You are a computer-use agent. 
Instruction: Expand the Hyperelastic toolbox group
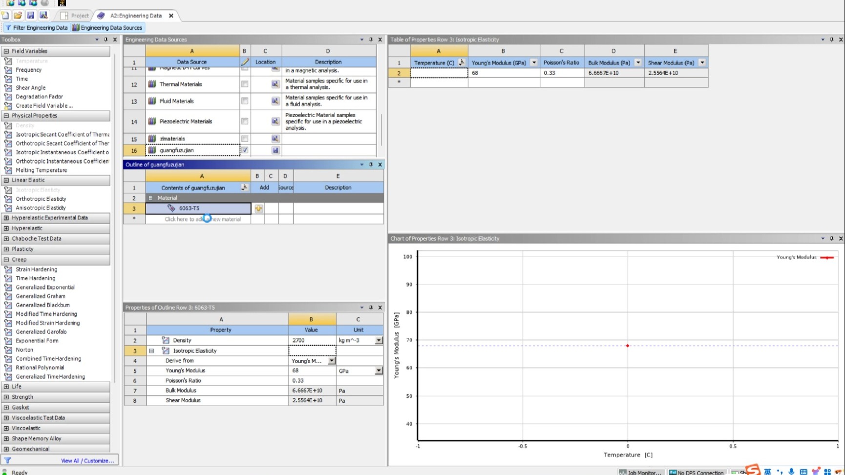6,228
